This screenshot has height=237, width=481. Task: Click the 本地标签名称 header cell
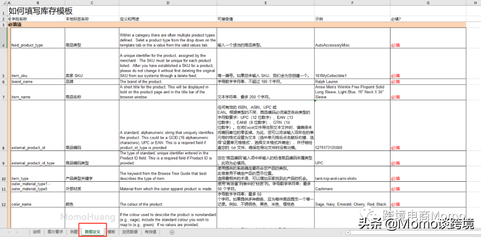click(x=92, y=19)
